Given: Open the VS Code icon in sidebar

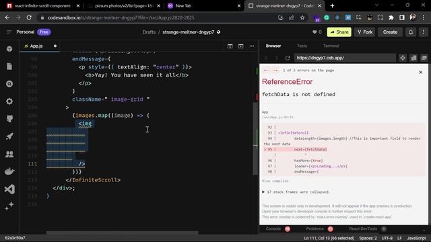Looking at the screenshot, I should [9, 189].
